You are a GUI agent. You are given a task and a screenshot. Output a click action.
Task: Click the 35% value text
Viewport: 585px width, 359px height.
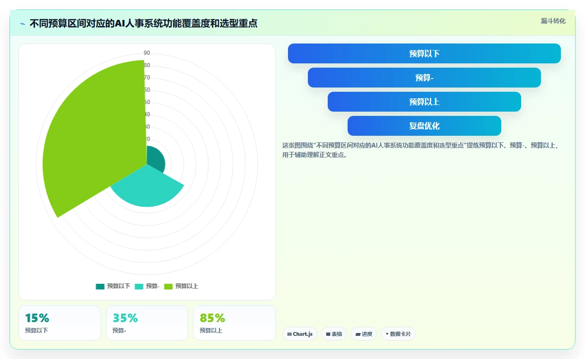[125, 318]
